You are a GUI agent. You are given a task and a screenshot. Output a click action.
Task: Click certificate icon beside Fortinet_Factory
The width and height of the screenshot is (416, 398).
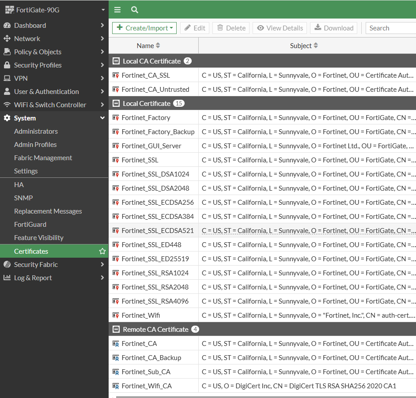pos(116,117)
